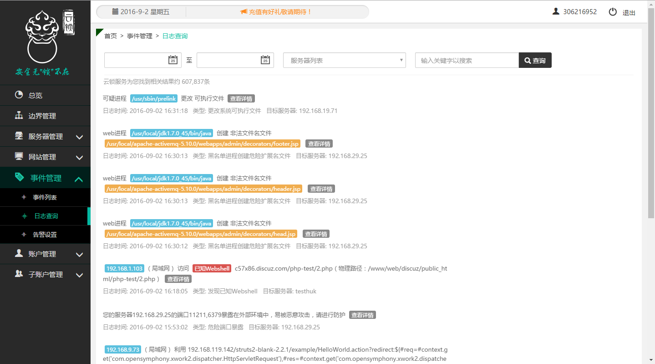Click the bullet icon beside 告警设置

tap(24, 234)
